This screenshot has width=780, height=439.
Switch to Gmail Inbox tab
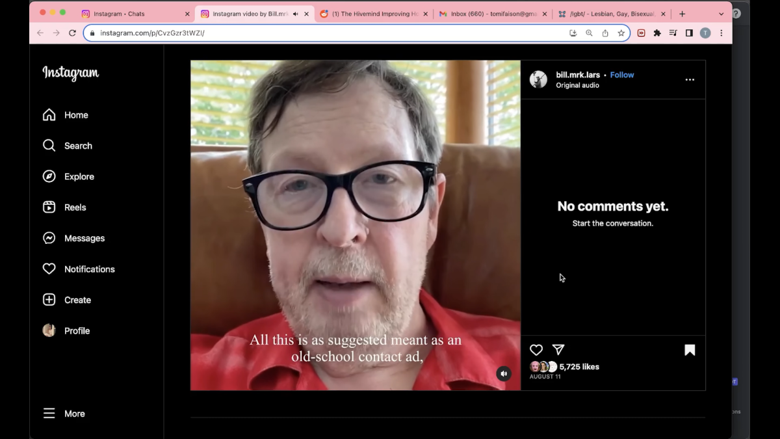point(491,14)
